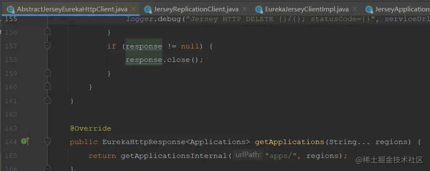This screenshot has height=171, width=430.
Task: Click return keyword on line 165
Action: tap(102, 156)
